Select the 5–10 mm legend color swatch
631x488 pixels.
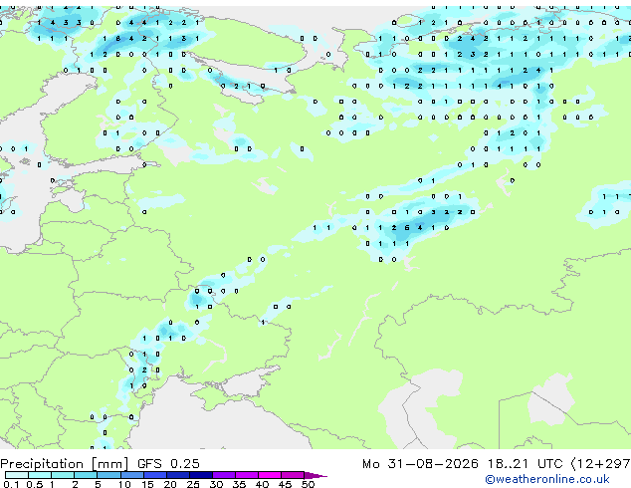(109, 475)
